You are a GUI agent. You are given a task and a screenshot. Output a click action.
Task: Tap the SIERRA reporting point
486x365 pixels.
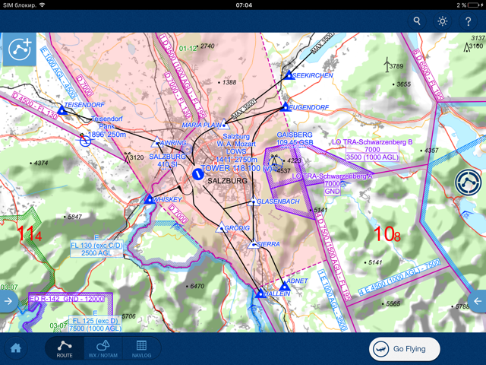click(x=253, y=245)
